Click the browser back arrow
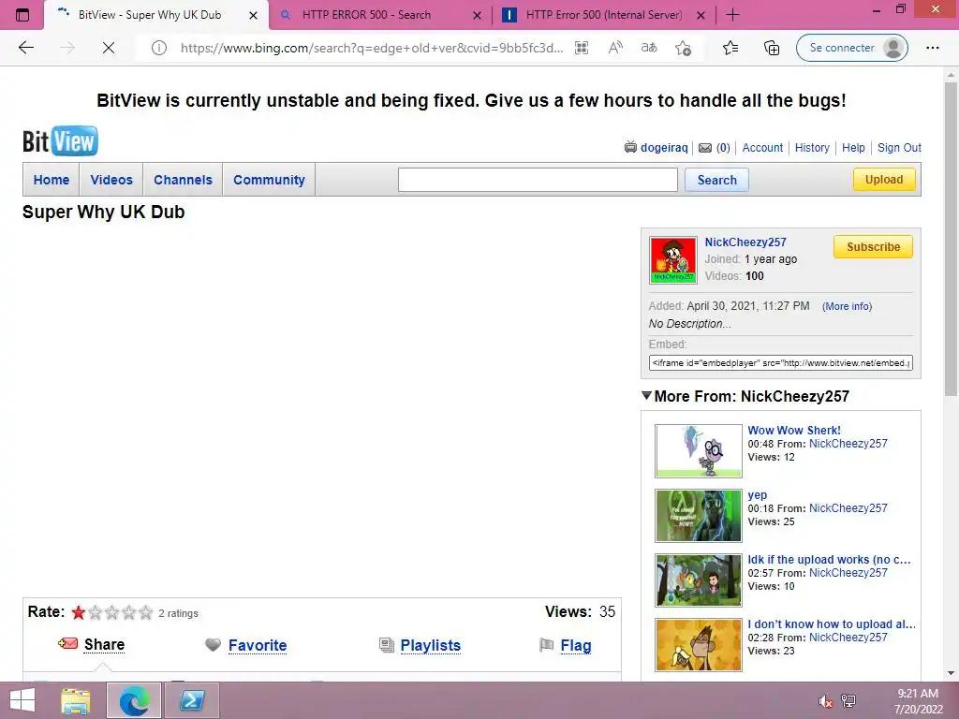Image resolution: width=959 pixels, height=719 pixels. click(x=25, y=48)
